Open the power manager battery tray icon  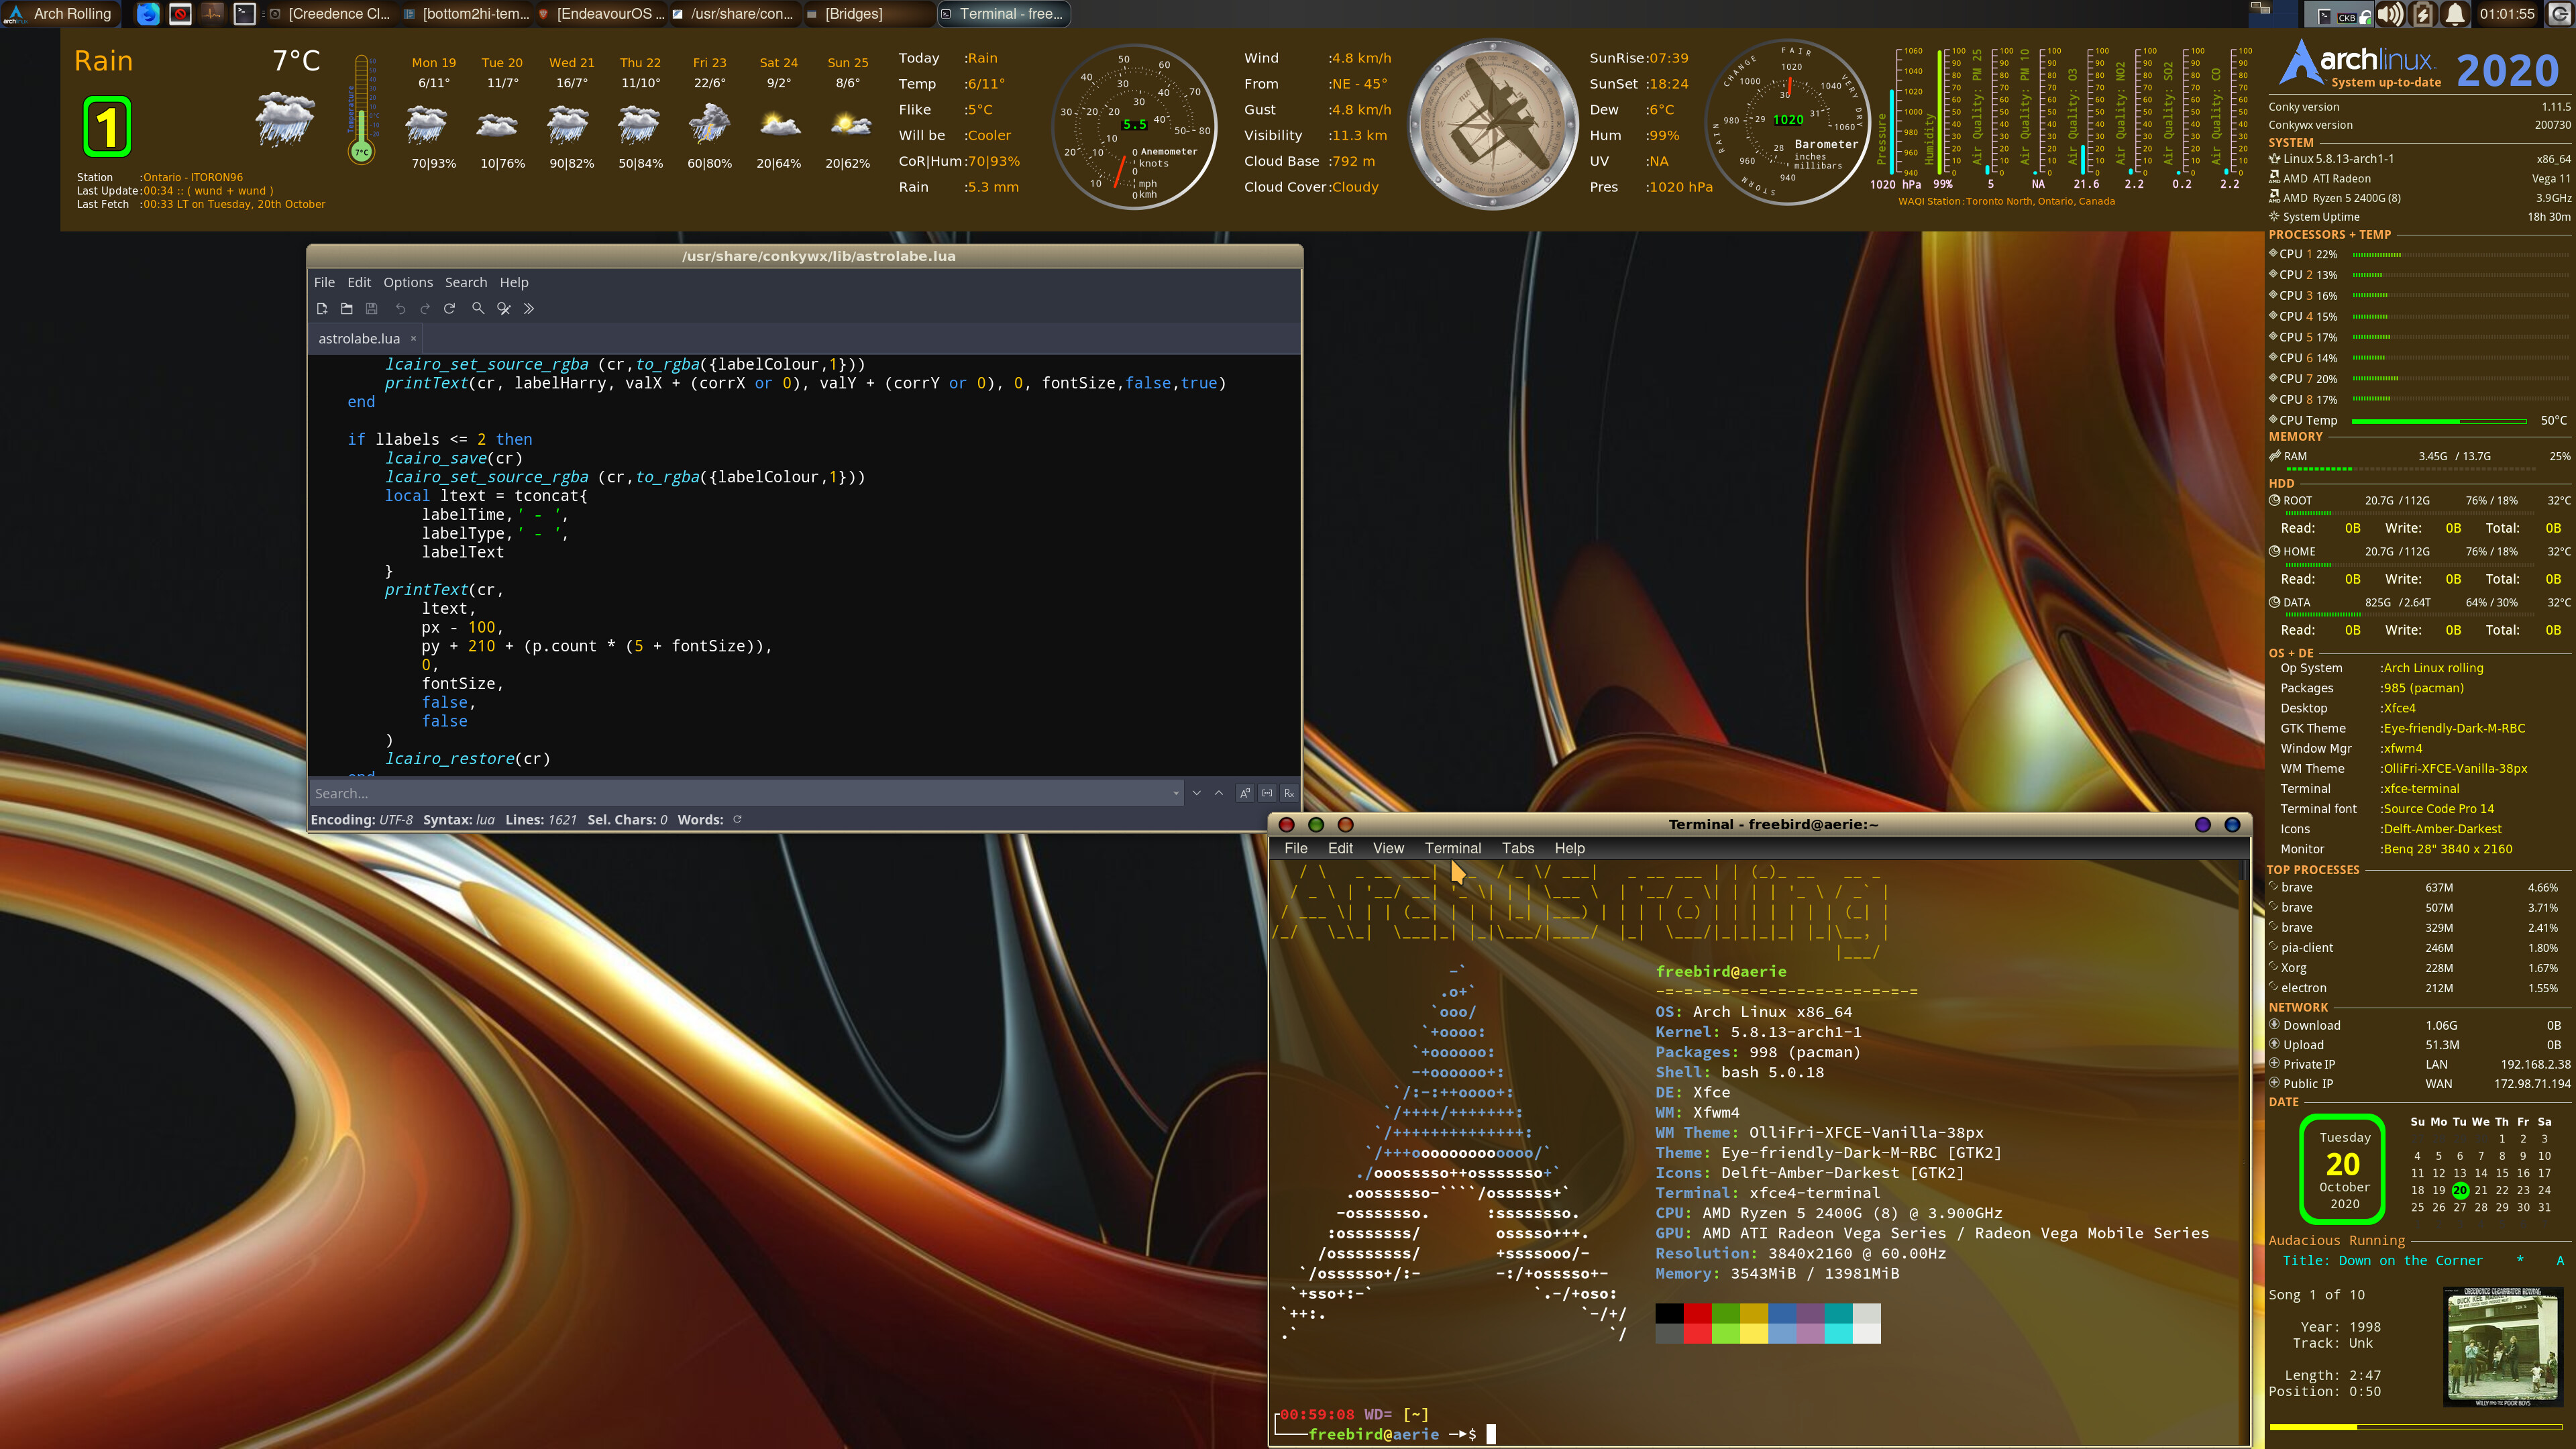click(2422, 14)
